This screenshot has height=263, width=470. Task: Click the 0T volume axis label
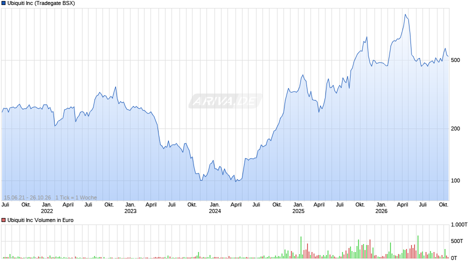pyautogui.click(x=454, y=258)
